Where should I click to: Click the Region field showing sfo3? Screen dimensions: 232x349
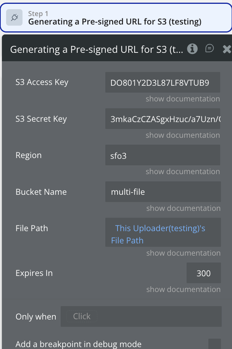click(x=163, y=155)
